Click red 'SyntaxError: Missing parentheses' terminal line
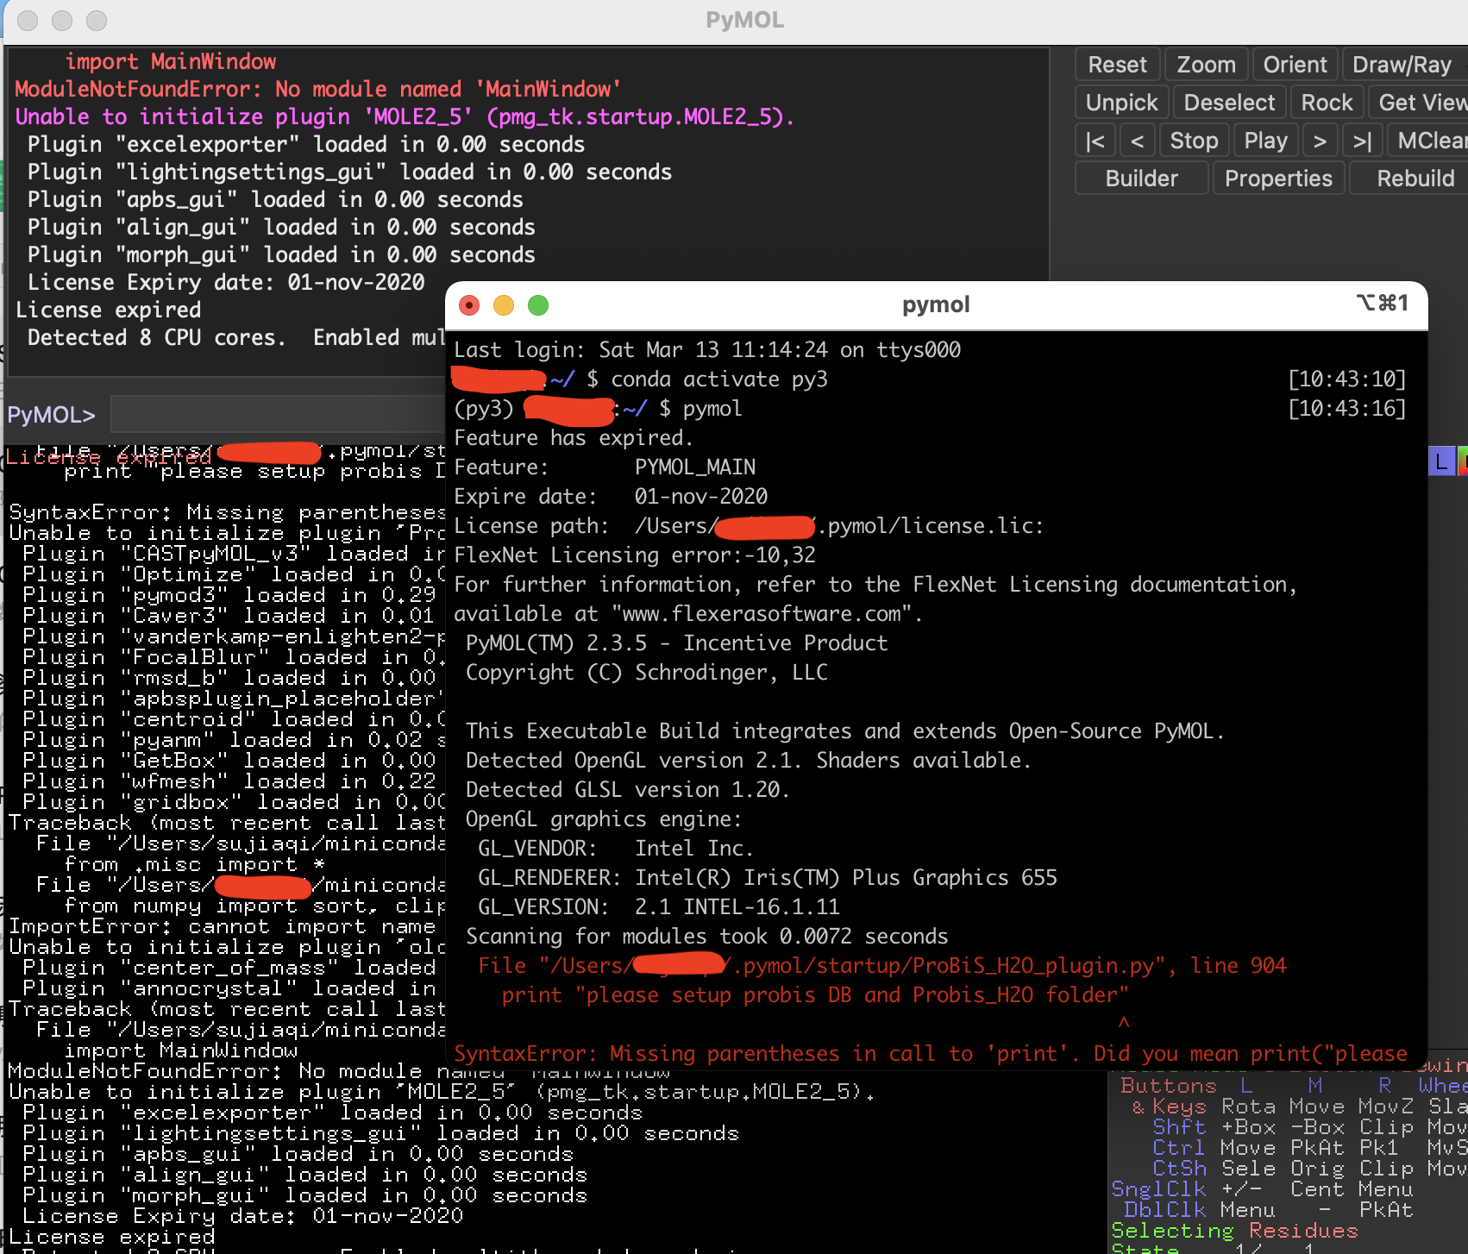The image size is (1468, 1254). click(931, 1054)
